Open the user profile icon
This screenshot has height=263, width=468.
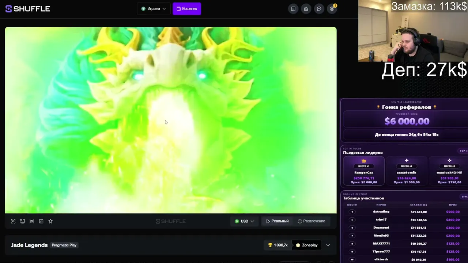tap(332, 9)
